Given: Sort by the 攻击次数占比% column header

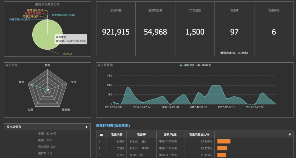Looking at the screenshot, I should (x=199, y=134).
